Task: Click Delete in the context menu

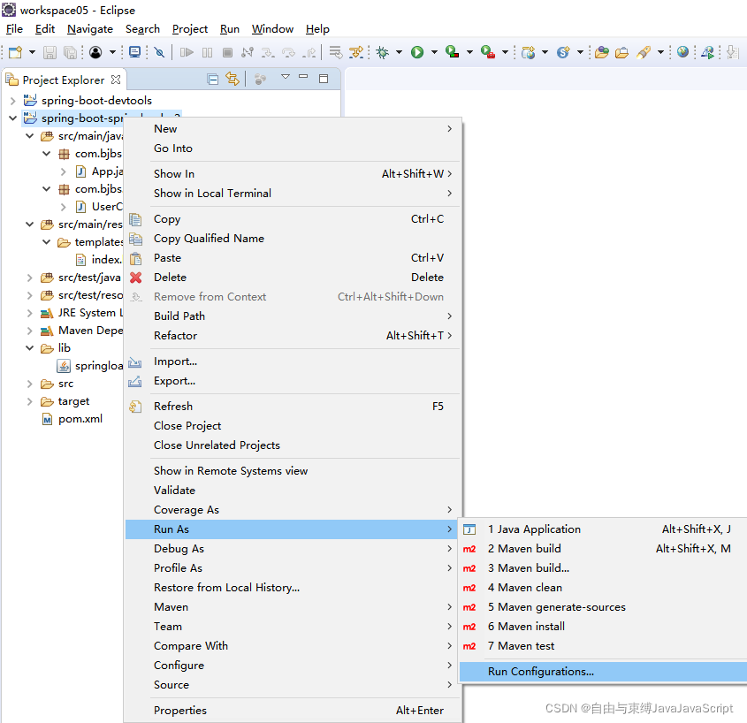Action: pos(293,278)
